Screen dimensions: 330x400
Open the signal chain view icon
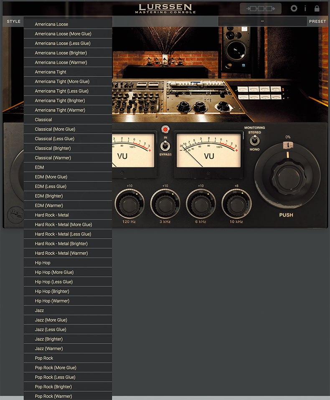click(x=260, y=9)
